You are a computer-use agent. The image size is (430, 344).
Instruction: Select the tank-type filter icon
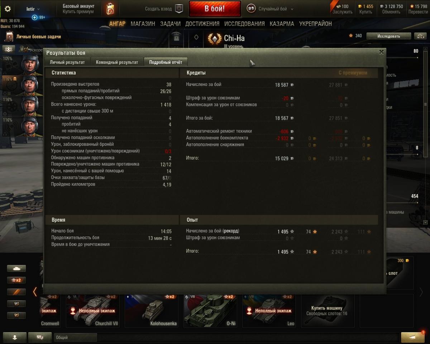pos(16,268)
